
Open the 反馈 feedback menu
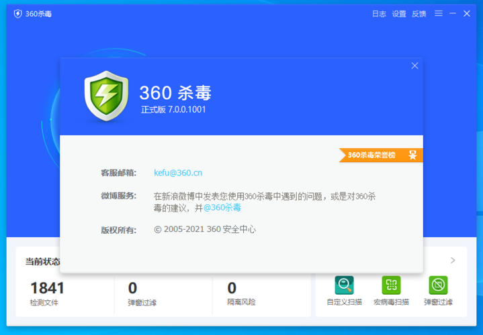(419, 14)
